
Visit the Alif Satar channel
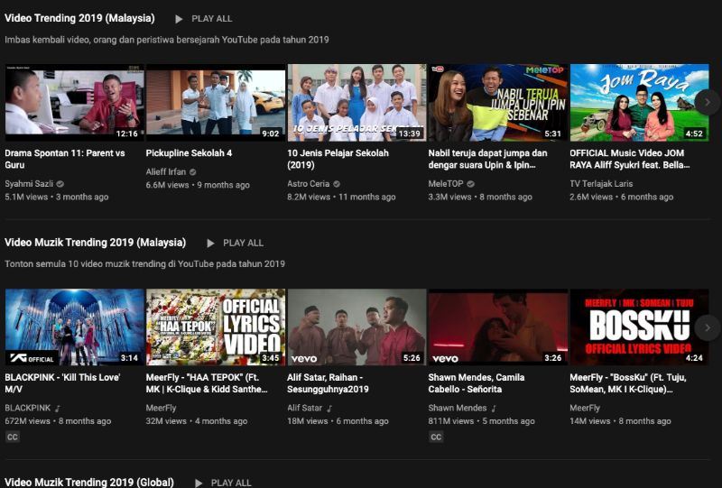(305, 408)
